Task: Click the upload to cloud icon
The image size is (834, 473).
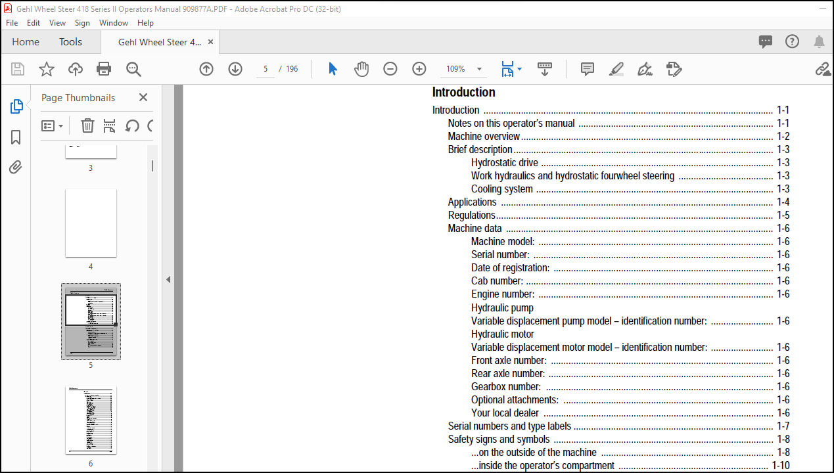Action: [76, 69]
